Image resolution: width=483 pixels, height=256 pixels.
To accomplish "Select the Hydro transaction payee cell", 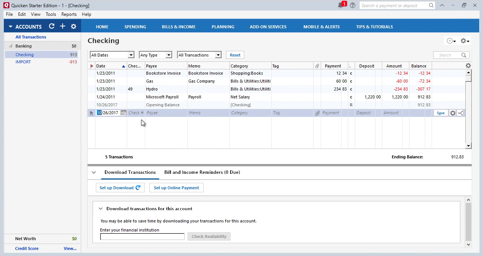I will click(x=166, y=89).
